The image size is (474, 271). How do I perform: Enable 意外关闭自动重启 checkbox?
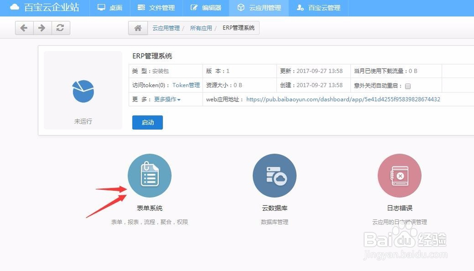[x=408, y=86]
